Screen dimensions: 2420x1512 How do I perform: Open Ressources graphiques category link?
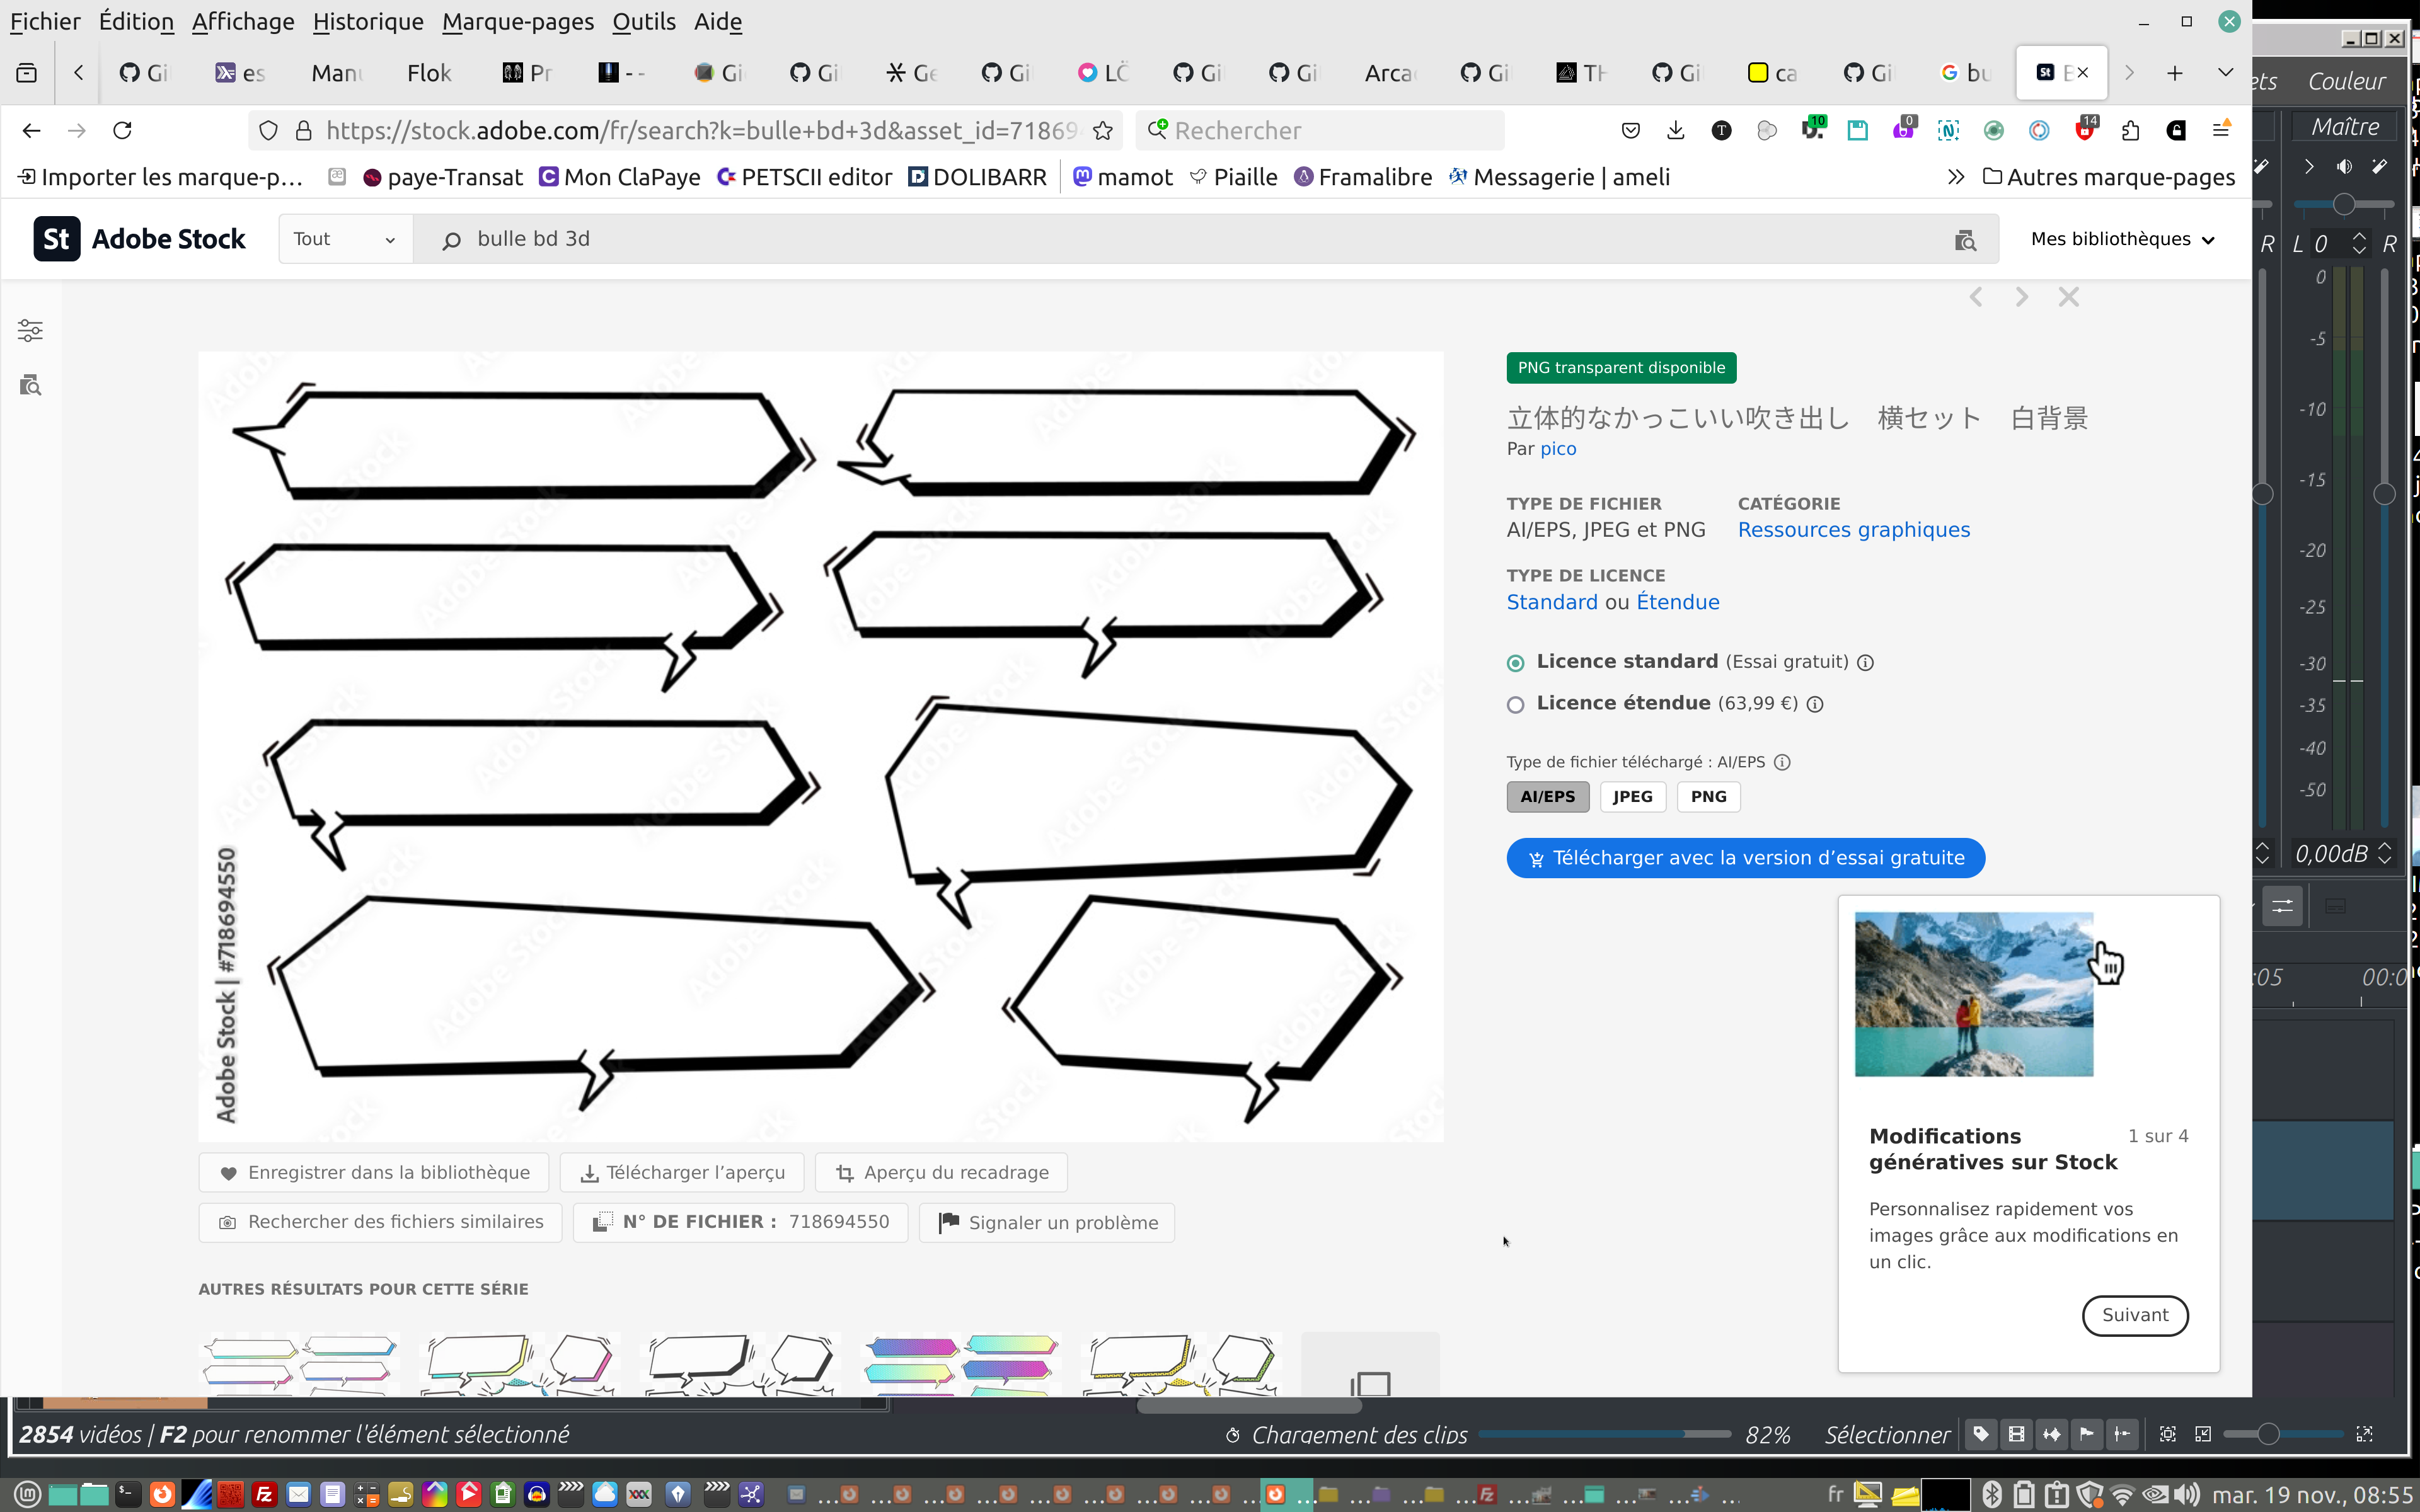(1853, 530)
